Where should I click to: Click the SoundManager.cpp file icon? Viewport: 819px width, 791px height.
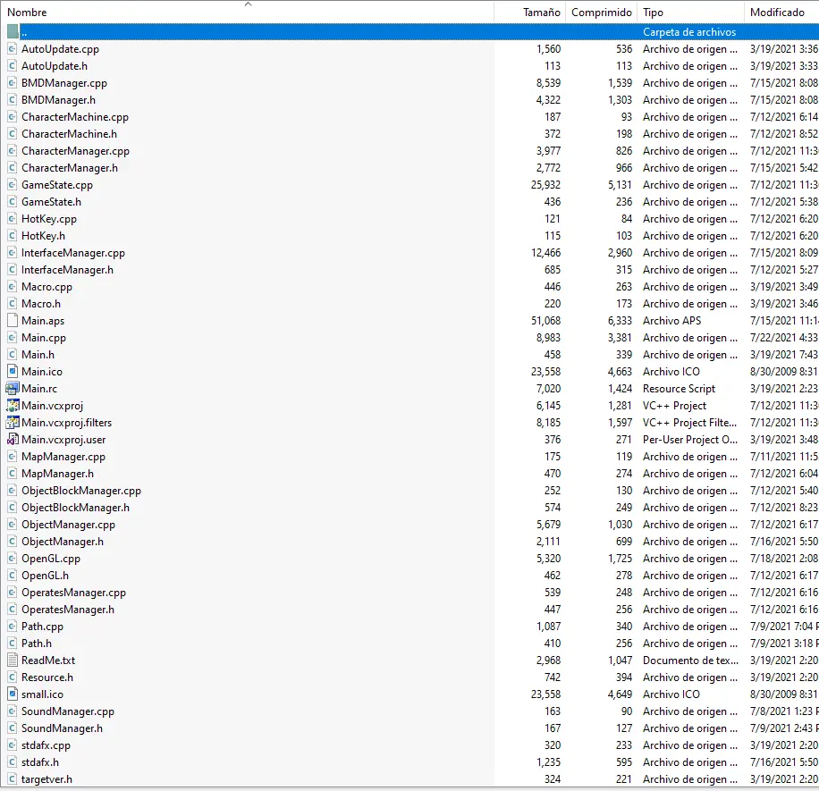click(x=13, y=711)
